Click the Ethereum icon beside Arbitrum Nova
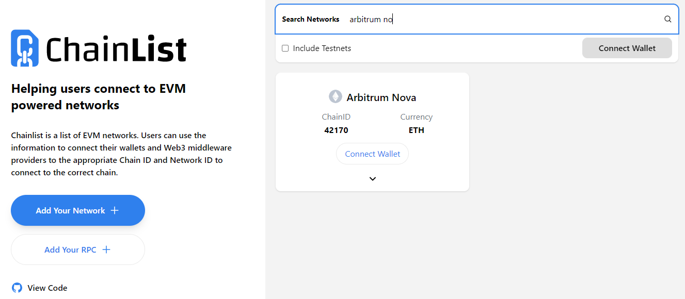This screenshot has width=685, height=299. 336,97
